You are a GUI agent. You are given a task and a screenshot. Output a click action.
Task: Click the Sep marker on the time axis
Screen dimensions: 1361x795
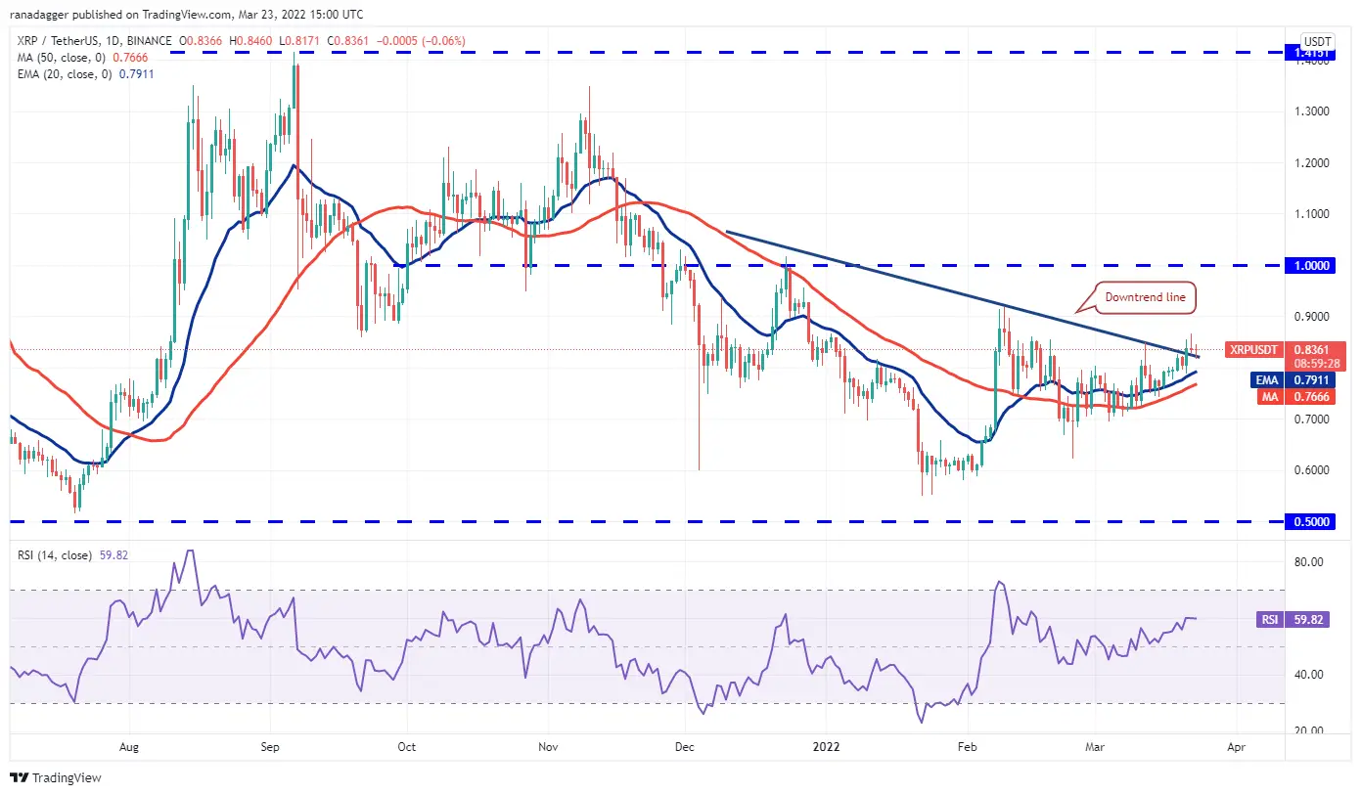pyautogui.click(x=270, y=747)
